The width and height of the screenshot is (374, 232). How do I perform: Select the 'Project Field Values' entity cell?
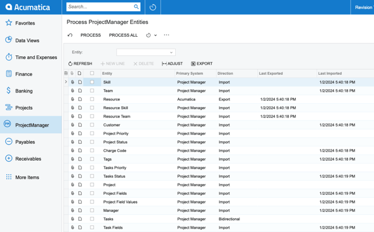click(x=138, y=202)
